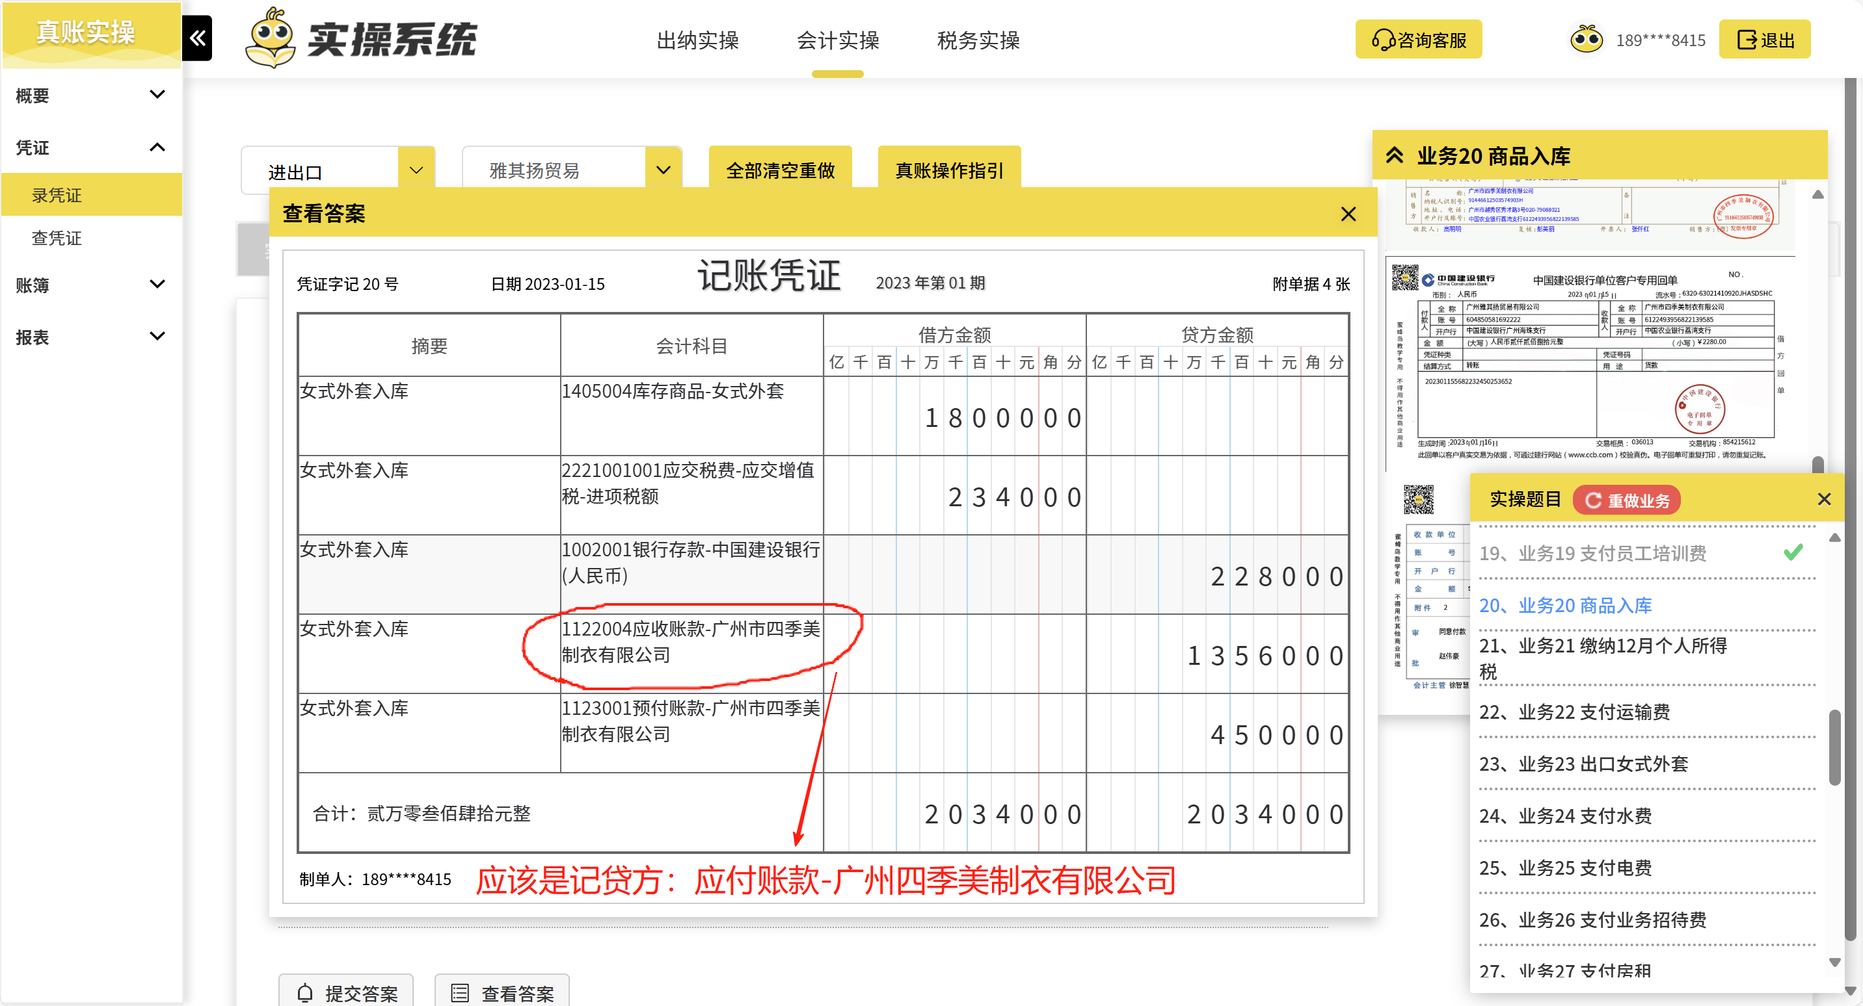
Task: Select 查凭证 in sidebar
Action: [x=91, y=238]
